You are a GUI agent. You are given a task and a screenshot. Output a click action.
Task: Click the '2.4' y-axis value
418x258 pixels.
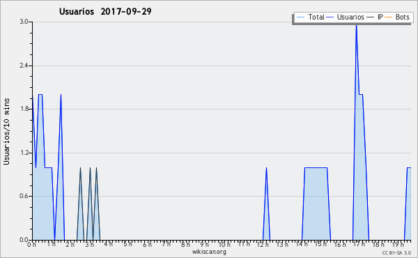click(x=24, y=66)
